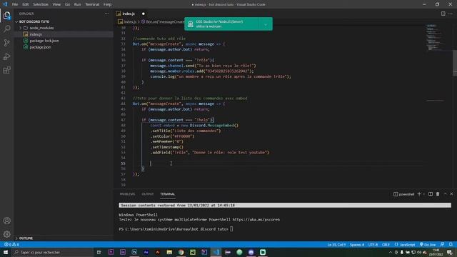The image size is (457, 257).
Task: Click the code minimap preview
Action: (x=435, y=37)
